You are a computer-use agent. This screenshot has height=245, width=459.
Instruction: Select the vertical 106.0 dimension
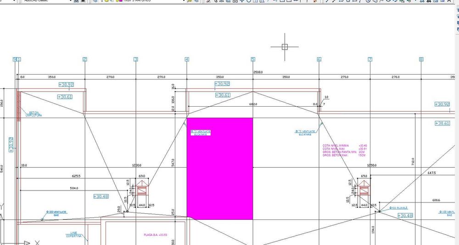(173, 99)
